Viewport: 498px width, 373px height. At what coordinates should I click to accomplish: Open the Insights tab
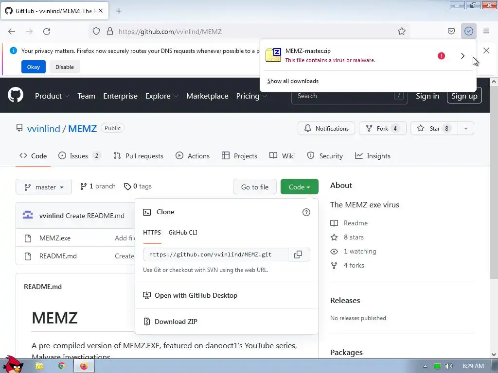coord(373,156)
